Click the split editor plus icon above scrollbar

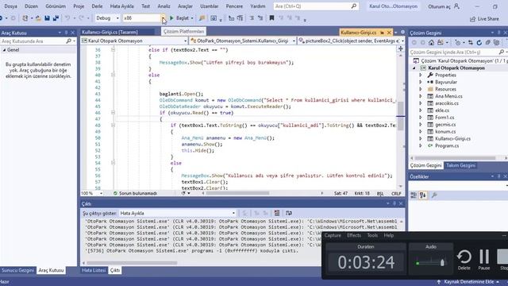(x=400, y=48)
